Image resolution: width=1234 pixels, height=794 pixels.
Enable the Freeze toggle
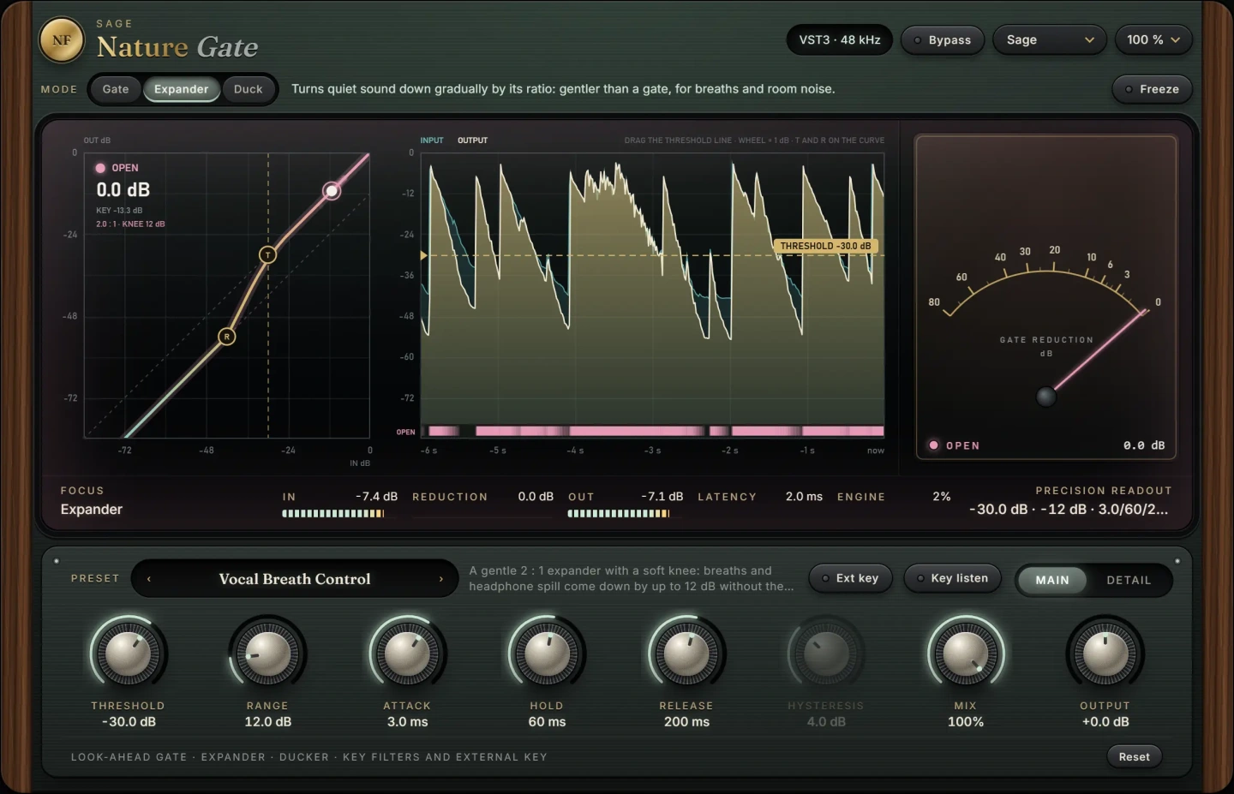1152,89
